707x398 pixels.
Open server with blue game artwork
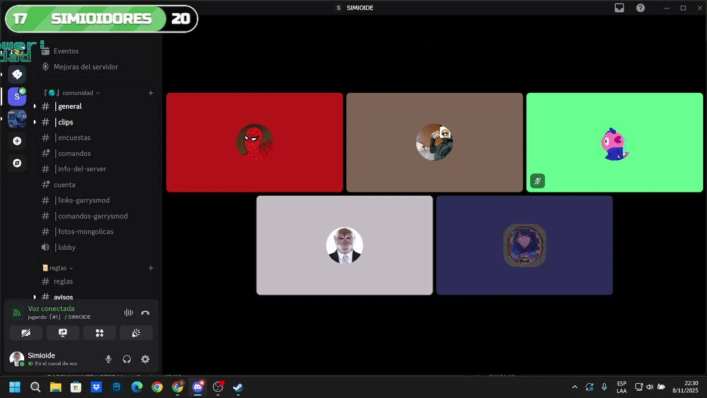pos(17,119)
